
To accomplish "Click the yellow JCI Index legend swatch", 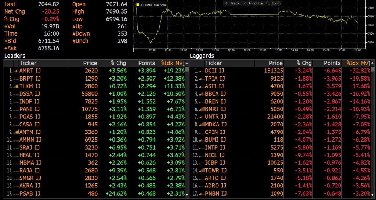I will (x=138, y=4).
